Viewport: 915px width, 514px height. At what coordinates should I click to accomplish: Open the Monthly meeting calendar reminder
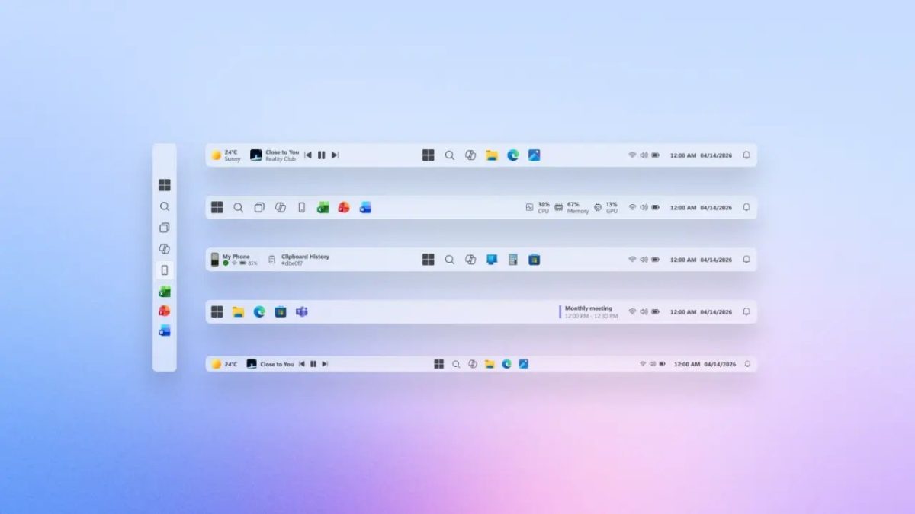pyautogui.click(x=589, y=311)
